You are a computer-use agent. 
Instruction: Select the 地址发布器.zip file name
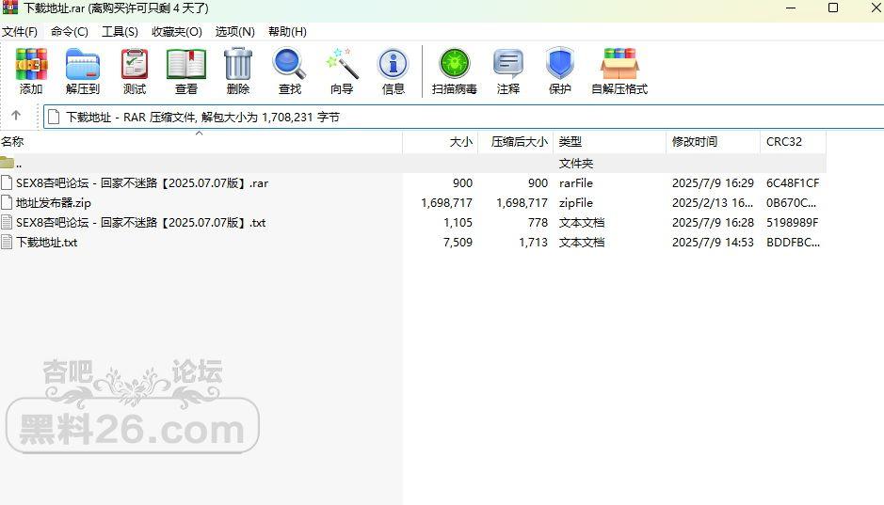tap(54, 203)
